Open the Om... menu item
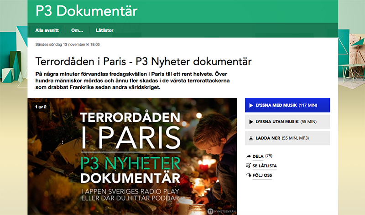This screenshot has height=215, width=365. (x=77, y=30)
